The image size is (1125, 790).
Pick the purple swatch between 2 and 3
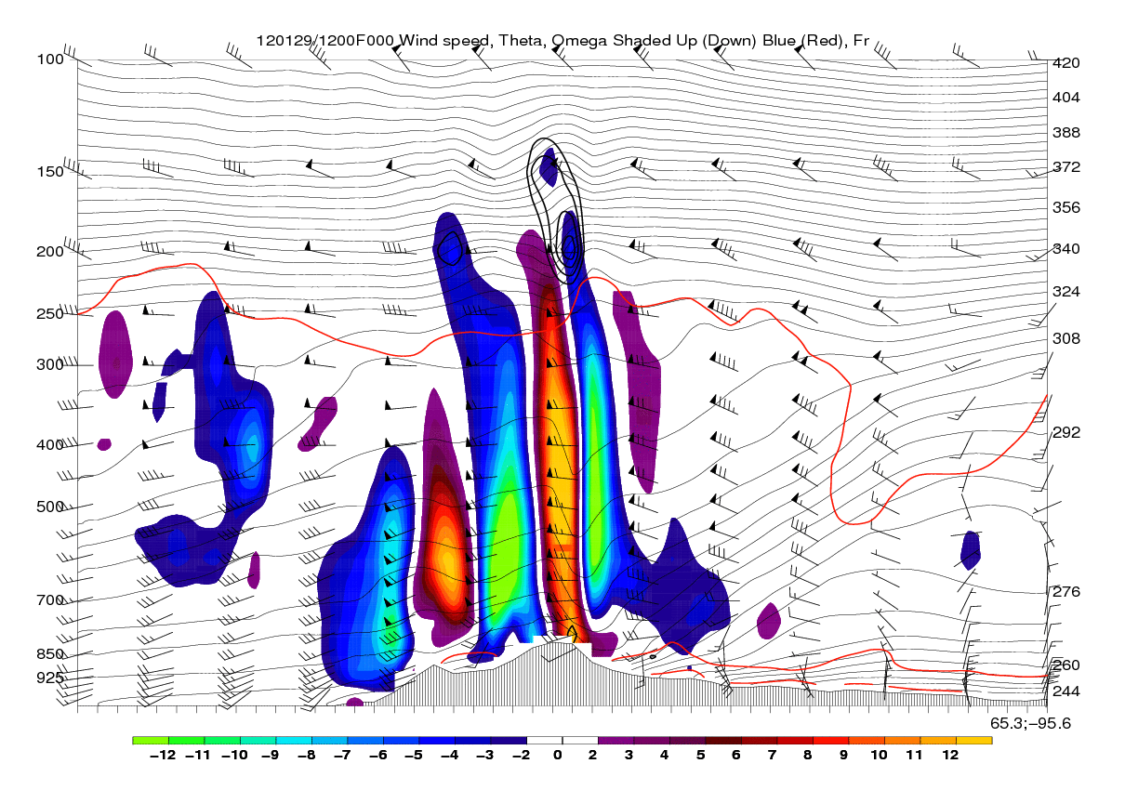pos(615,741)
